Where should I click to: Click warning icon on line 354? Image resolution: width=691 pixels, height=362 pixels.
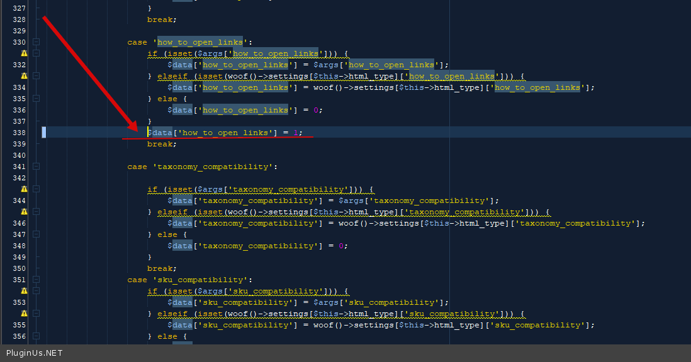click(x=24, y=314)
